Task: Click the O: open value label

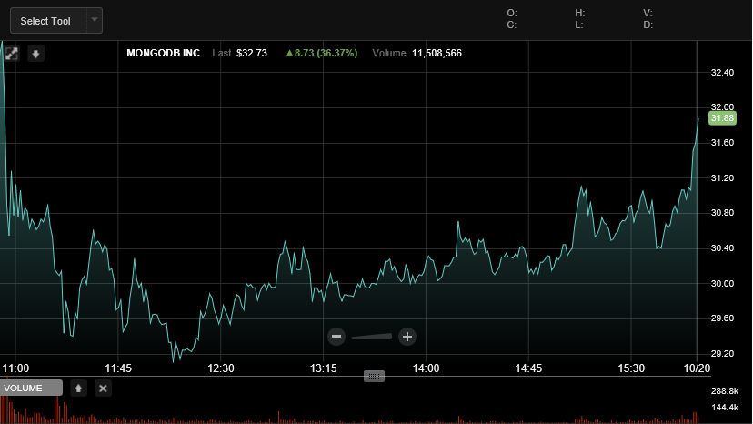Action: [x=512, y=13]
